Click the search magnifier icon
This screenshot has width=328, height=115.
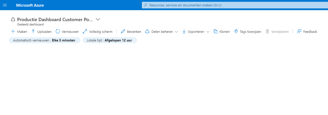tap(146, 5)
